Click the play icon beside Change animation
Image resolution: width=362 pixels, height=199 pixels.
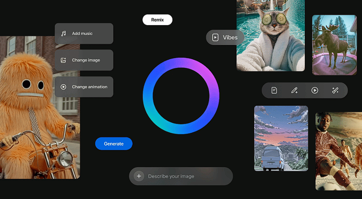click(64, 87)
